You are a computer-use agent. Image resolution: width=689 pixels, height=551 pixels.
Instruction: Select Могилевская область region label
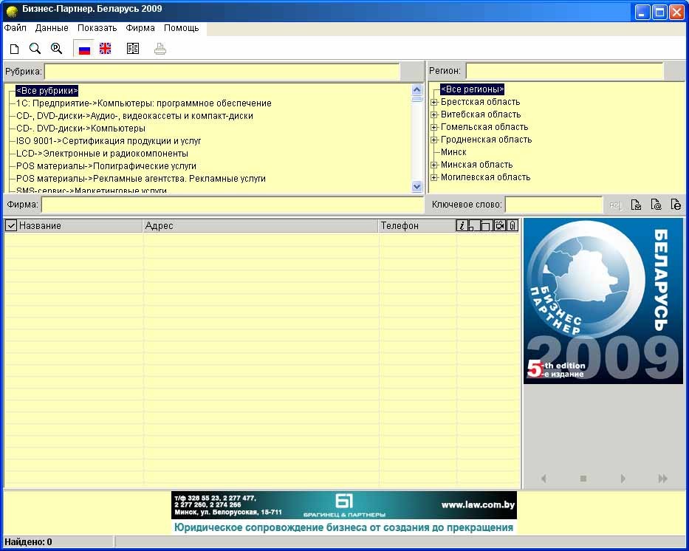click(x=486, y=177)
